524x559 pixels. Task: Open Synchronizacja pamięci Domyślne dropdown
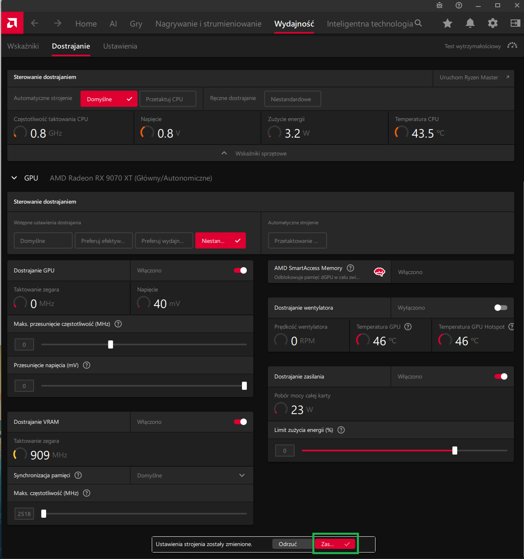pos(192,475)
